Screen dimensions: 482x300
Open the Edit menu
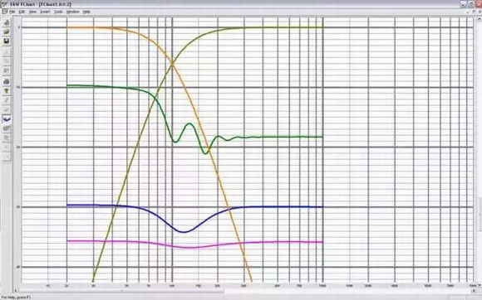click(x=22, y=12)
